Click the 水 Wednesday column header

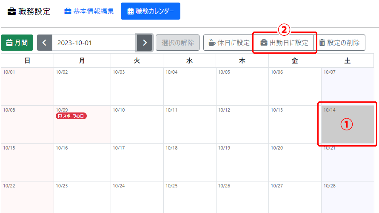tap(190, 60)
